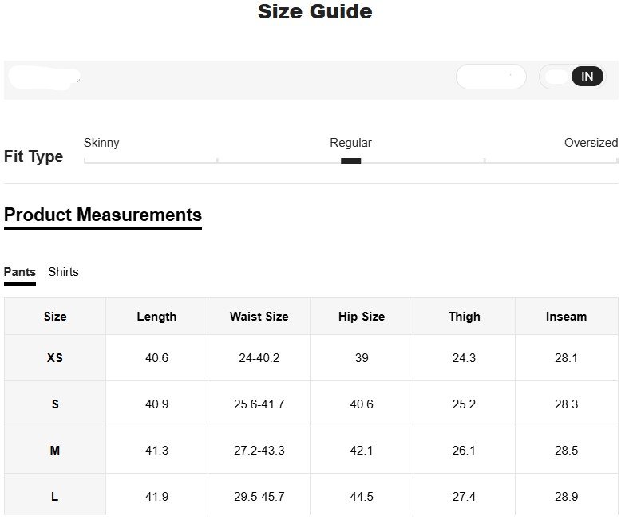Select the IN unit toggle
Screen dimensions: 625x524
click(587, 77)
